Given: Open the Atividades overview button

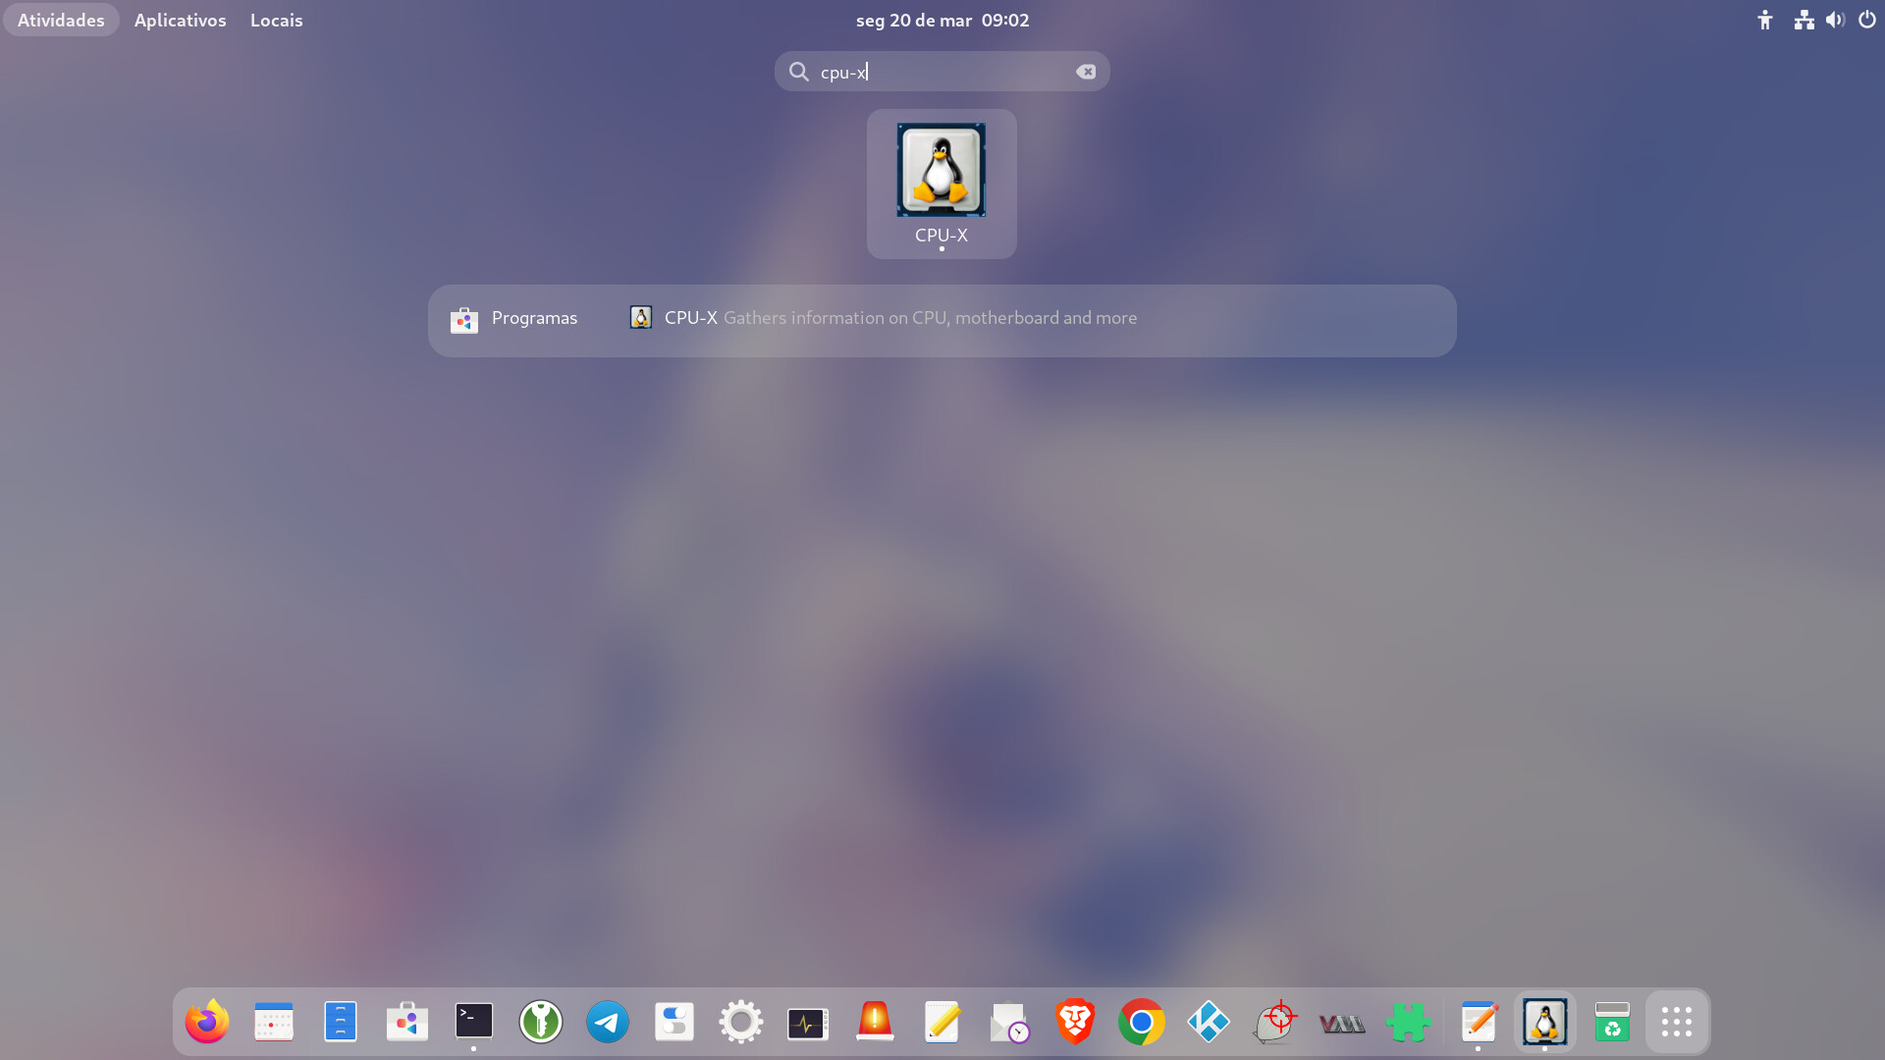Looking at the screenshot, I should (61, 20).
